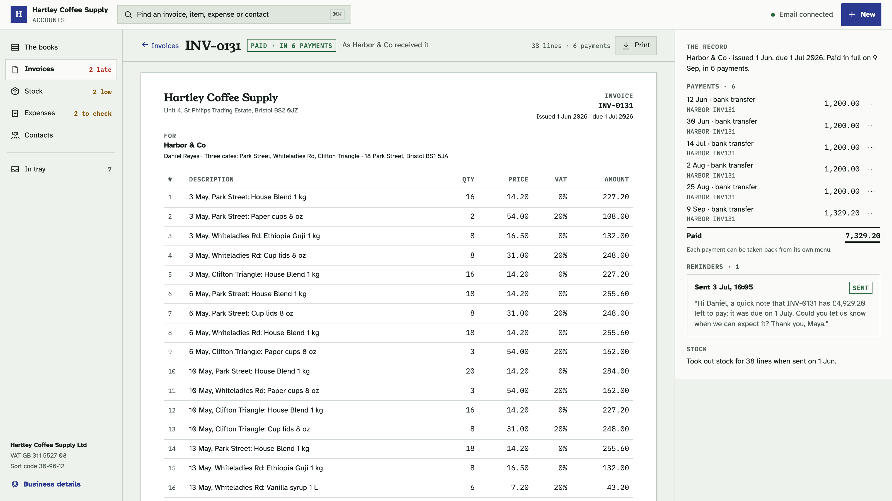Click the plus icon on New button
The image size is (892, 501).
coord(852,14)
